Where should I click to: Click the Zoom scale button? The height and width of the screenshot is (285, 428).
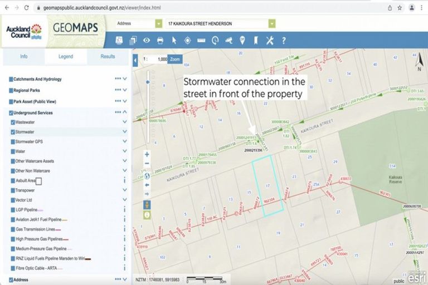coord(176,59)
